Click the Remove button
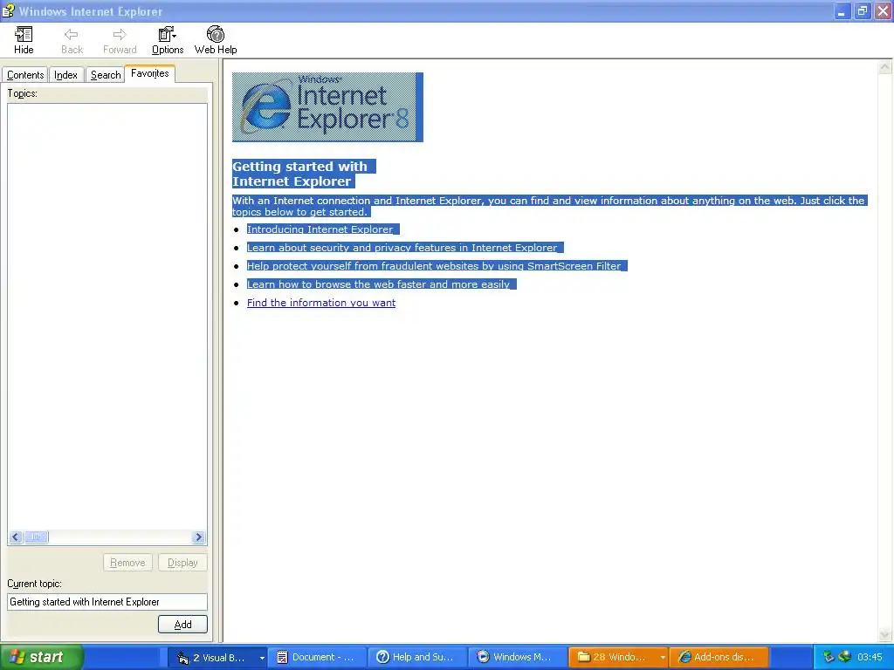 pyautogui.click(x=127, y=563)
